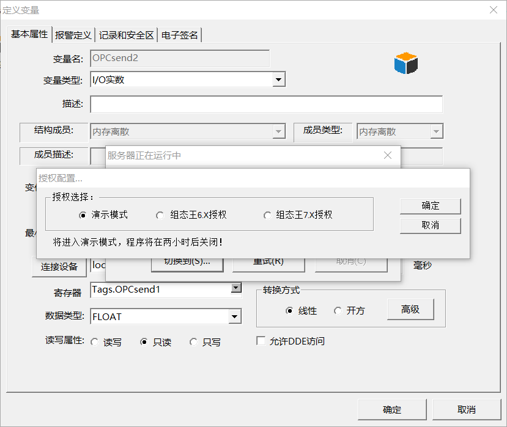Confirm authorization with the 确定 button
The image size is (507, 427).
pos(430,206)
